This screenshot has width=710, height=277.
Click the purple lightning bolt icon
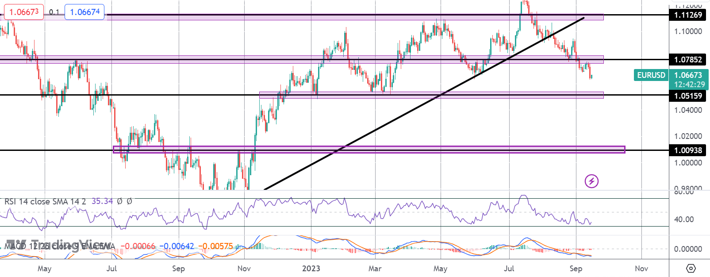point(591,181)
